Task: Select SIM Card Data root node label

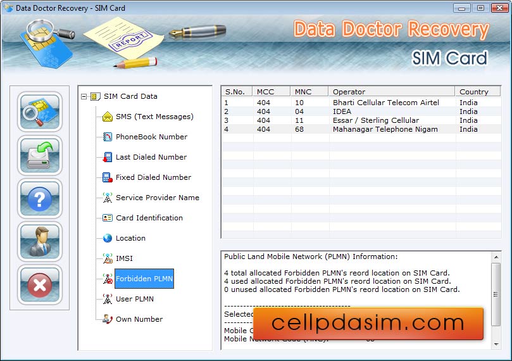Action: 130,96
